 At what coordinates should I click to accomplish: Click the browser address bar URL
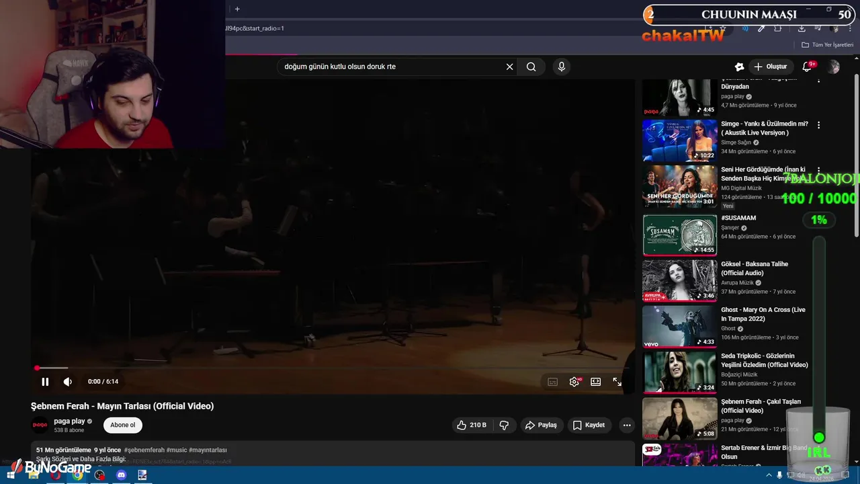tap(255, 28)
